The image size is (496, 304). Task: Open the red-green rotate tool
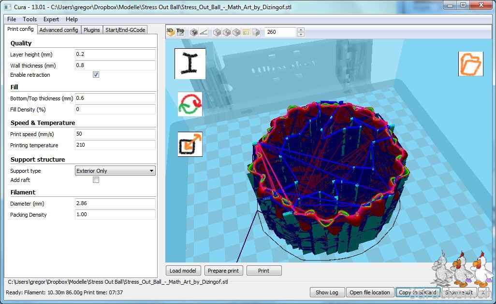click(190, 104)
